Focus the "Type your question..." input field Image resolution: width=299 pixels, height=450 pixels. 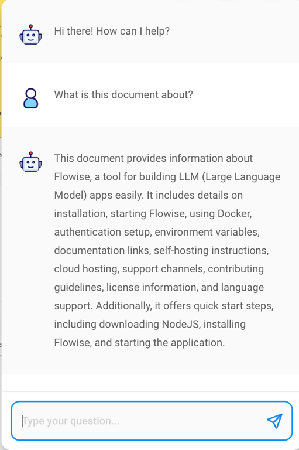(x=152, y=421)
